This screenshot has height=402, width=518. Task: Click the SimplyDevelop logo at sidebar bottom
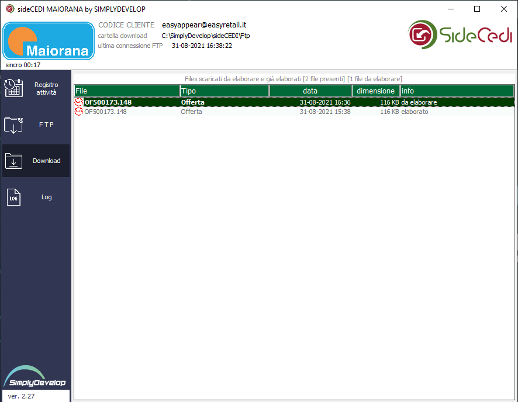click(34, 377)
